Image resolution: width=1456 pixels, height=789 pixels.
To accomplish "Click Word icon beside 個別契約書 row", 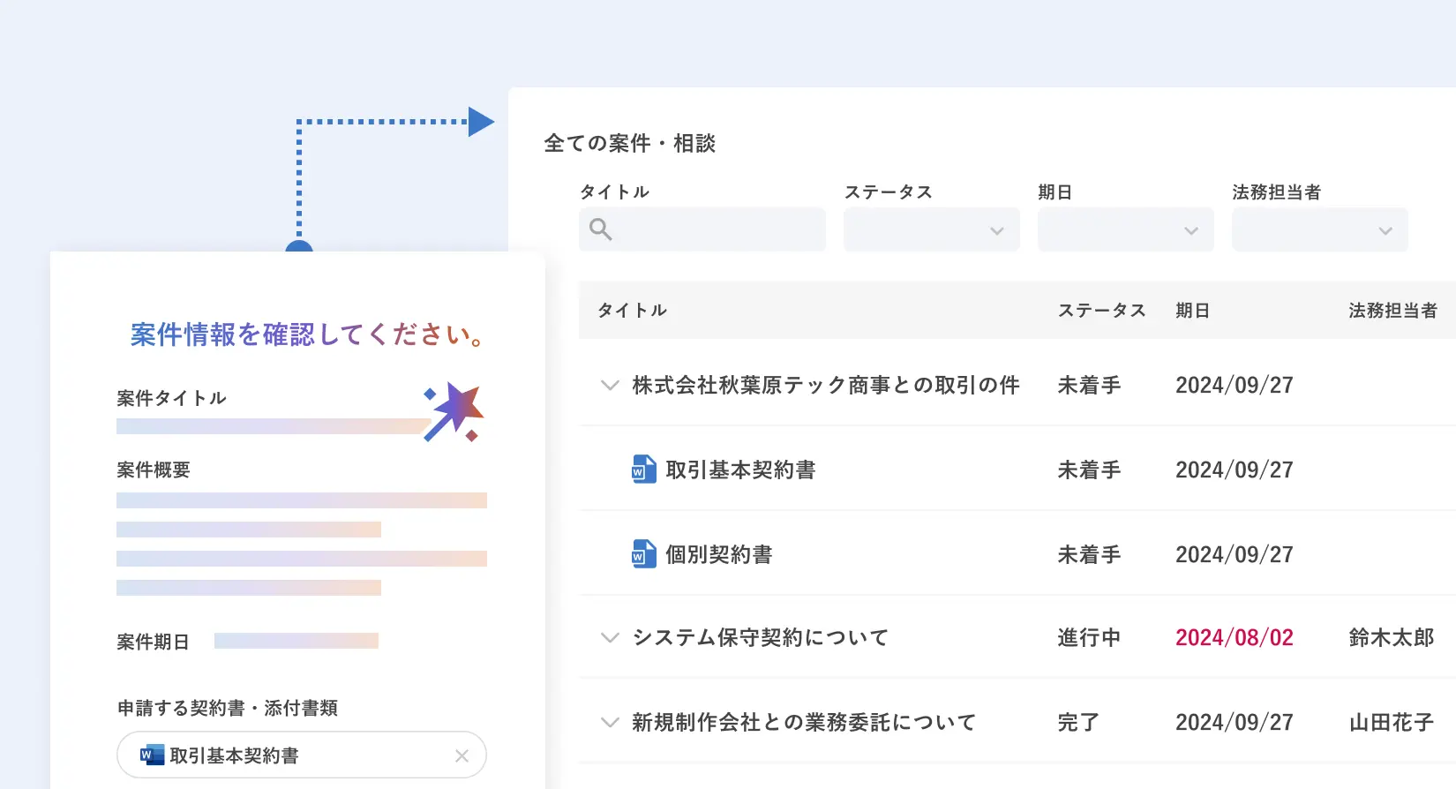I will (x=644, y=554).
